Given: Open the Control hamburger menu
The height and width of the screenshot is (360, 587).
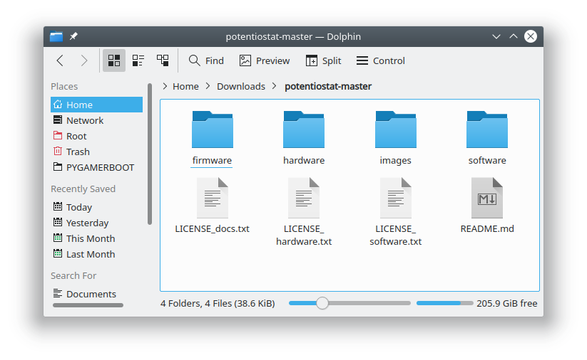Looking at the screenshot, I should [x=380, y=60].
